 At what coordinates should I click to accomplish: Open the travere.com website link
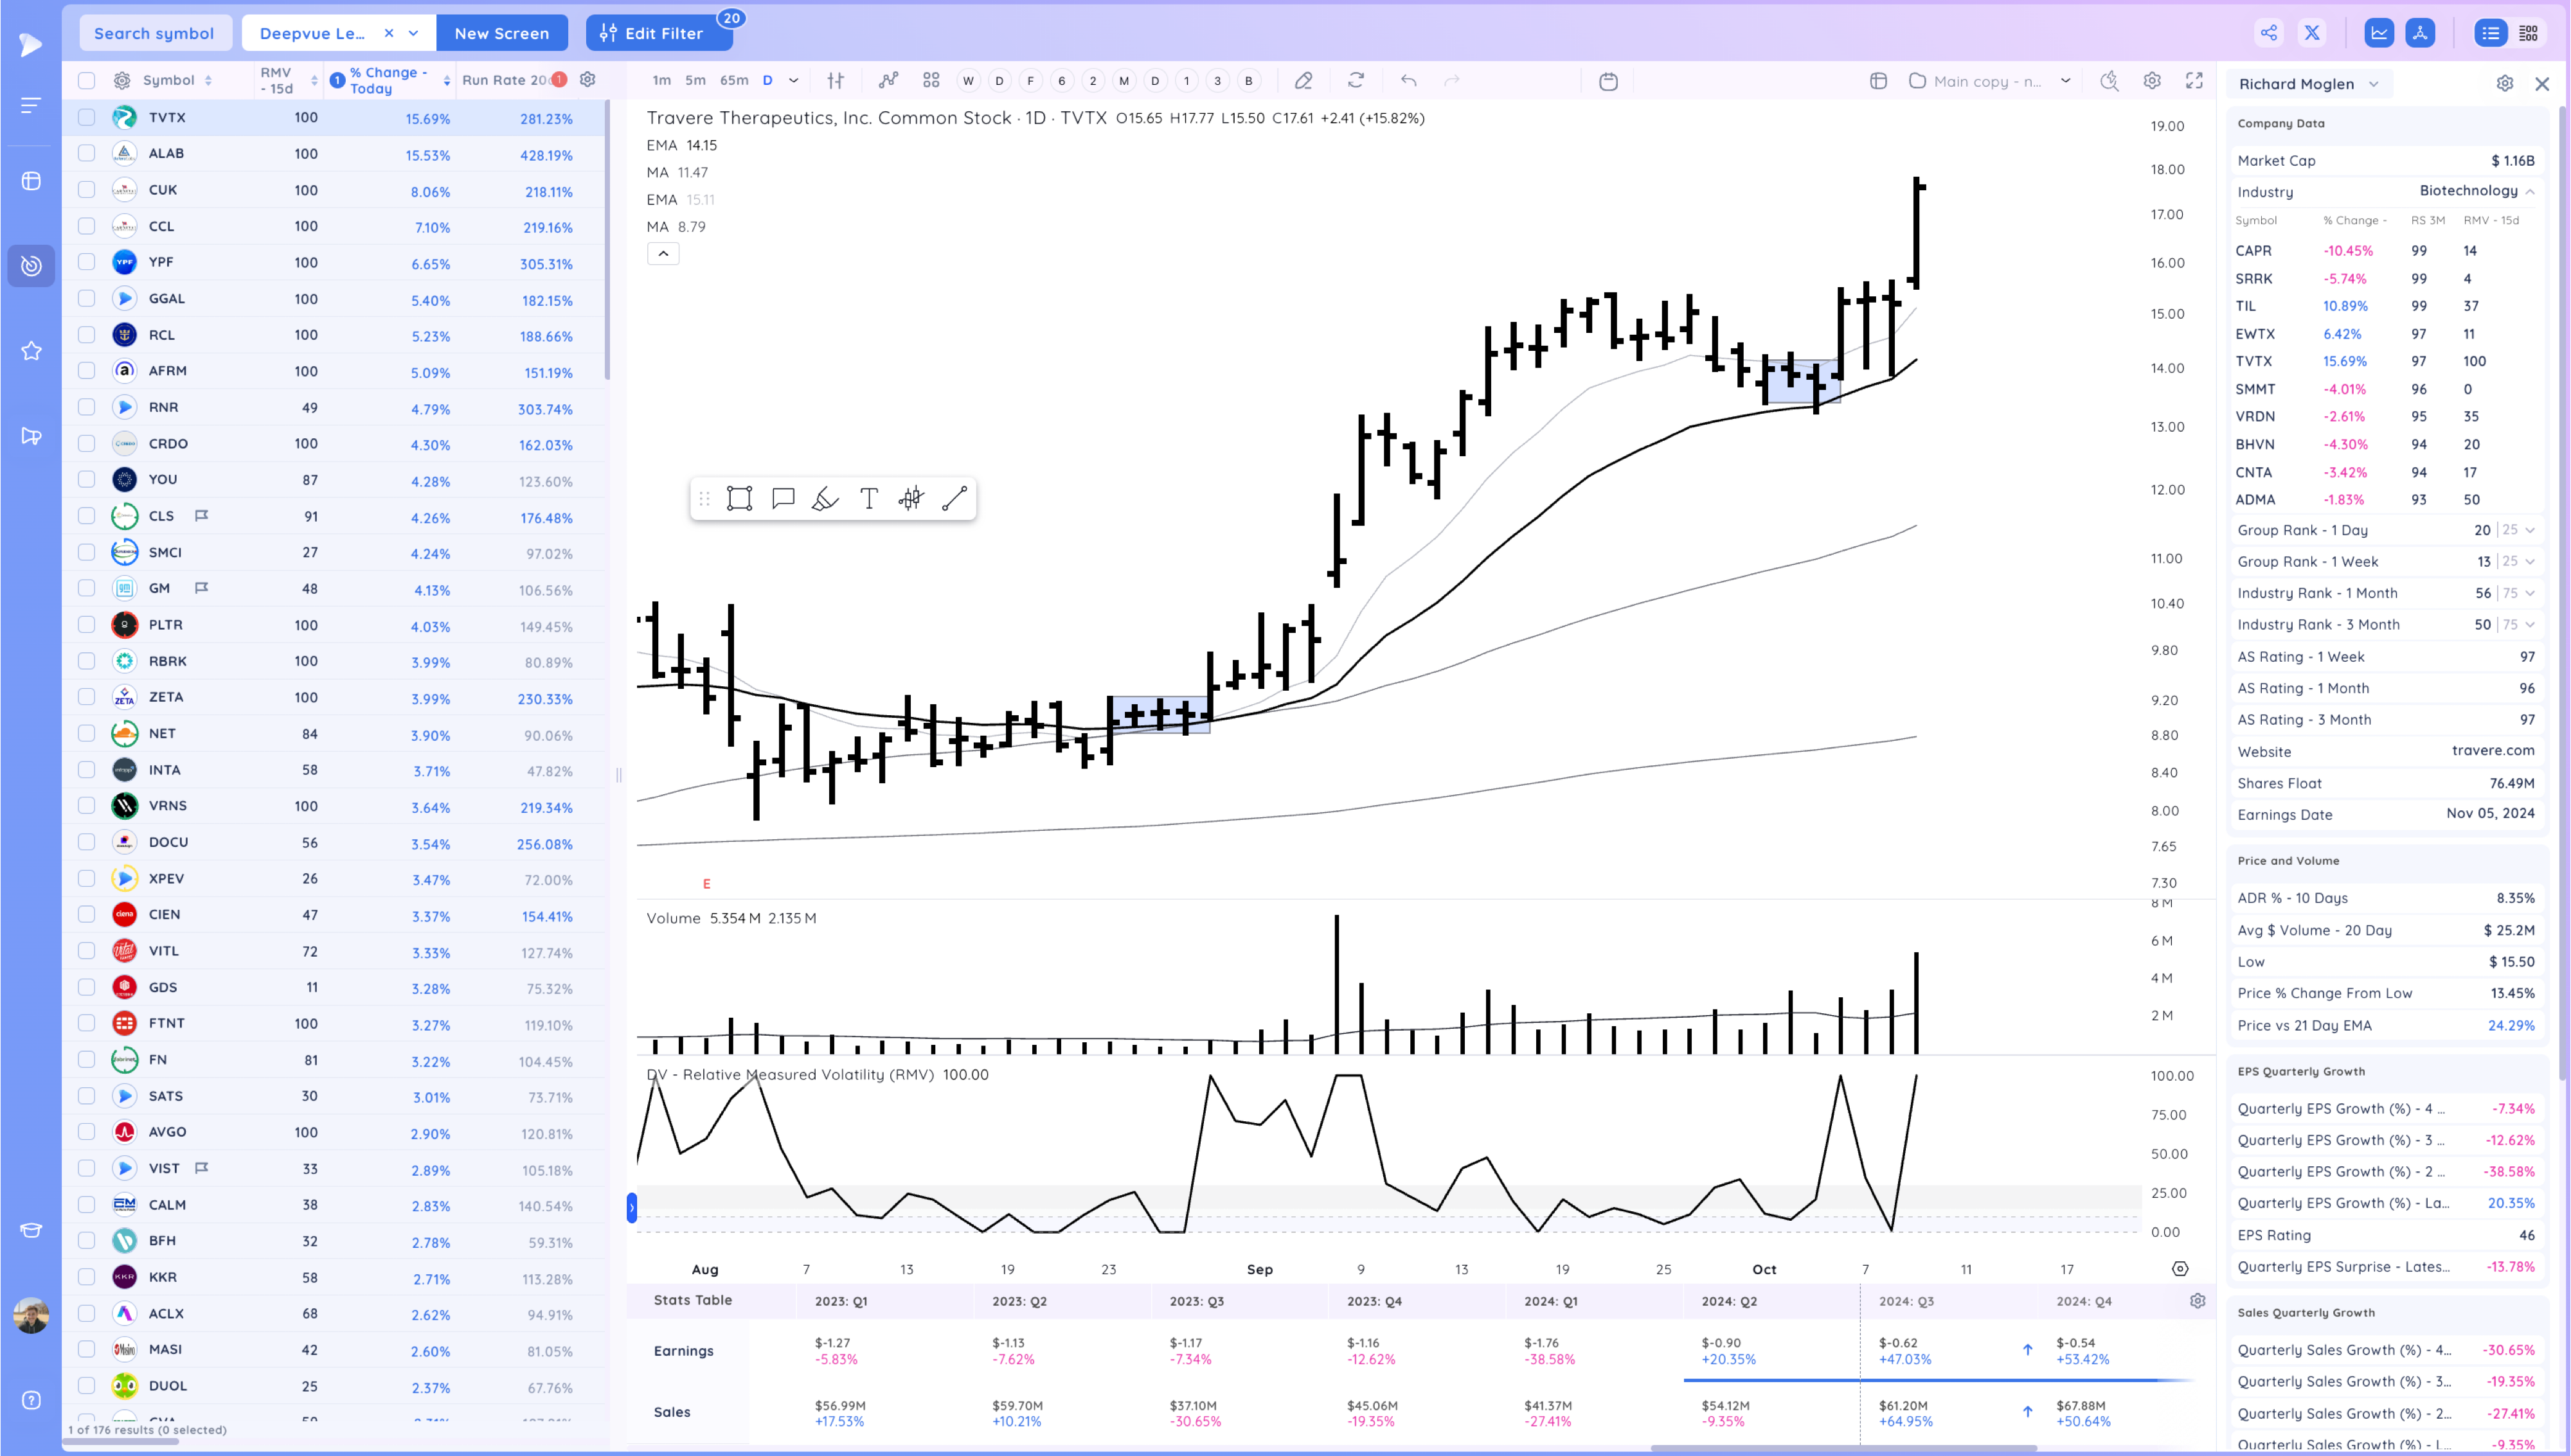tap(2492, 750)
